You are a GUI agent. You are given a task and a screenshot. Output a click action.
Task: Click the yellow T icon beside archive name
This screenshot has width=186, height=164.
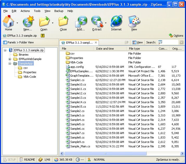(43, 36)
